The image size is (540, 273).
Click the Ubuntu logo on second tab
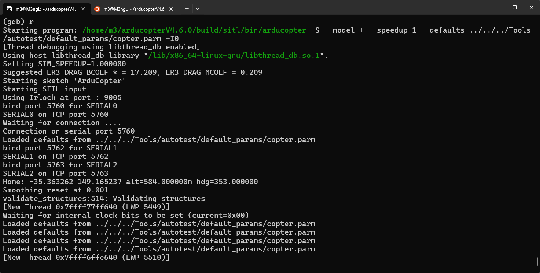(x=97, y=9)
